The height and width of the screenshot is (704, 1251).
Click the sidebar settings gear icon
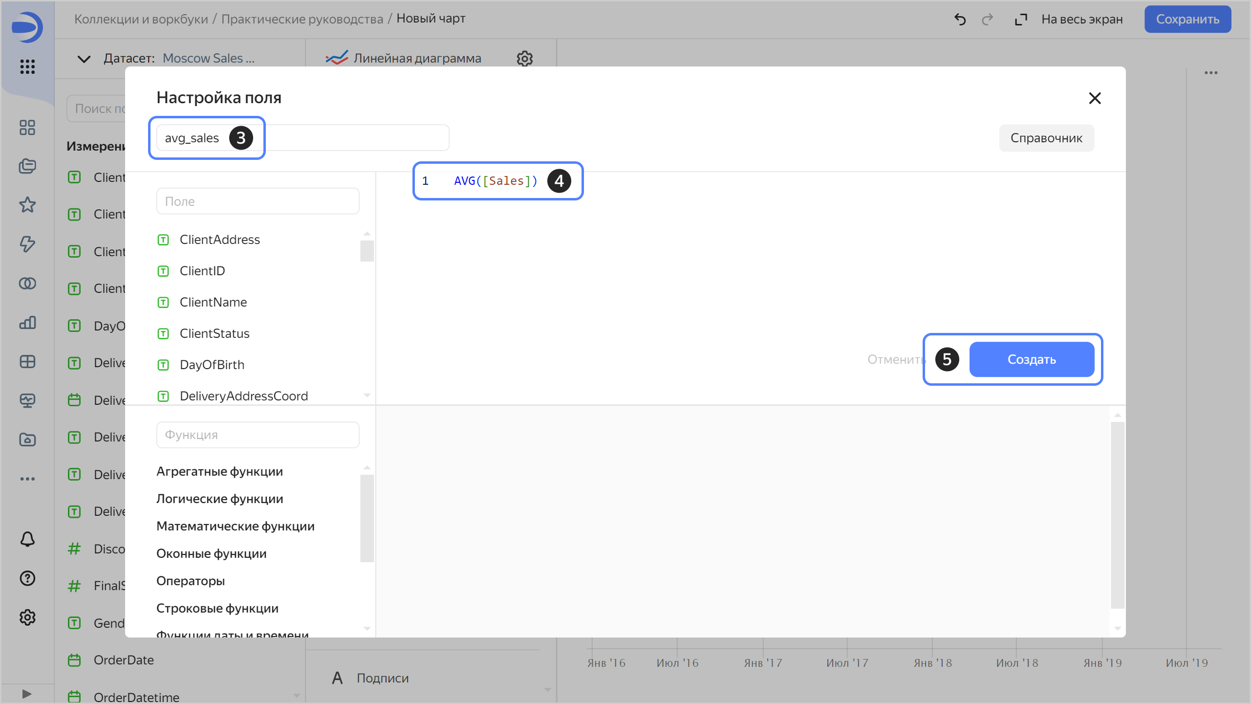pos(27,617)
